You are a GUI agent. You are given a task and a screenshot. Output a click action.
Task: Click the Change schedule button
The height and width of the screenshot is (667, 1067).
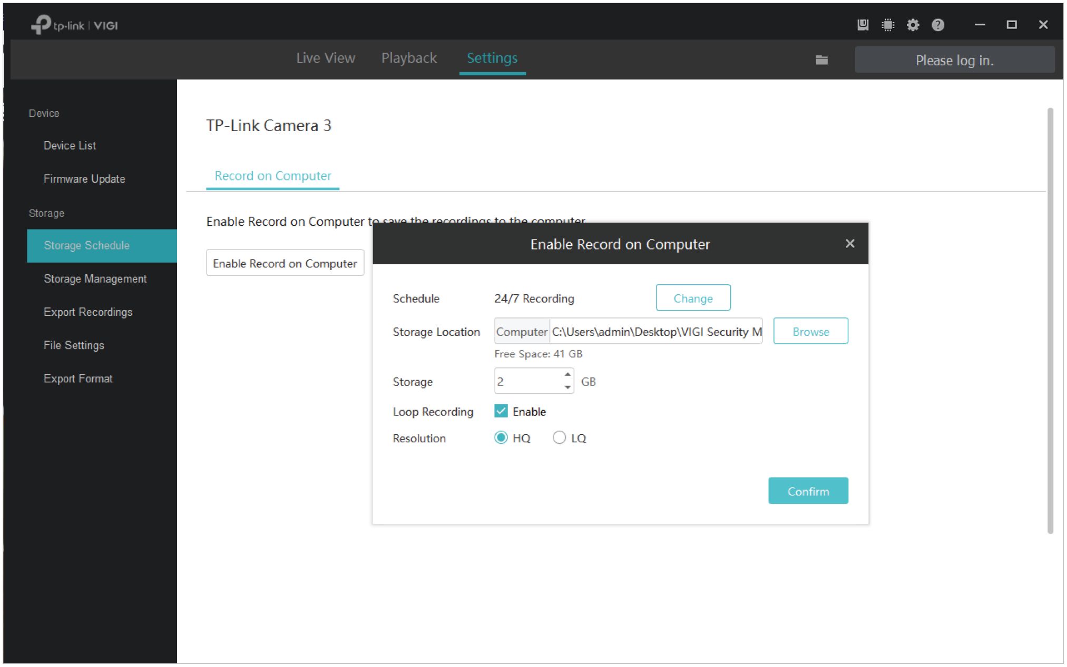click(693, 298)
